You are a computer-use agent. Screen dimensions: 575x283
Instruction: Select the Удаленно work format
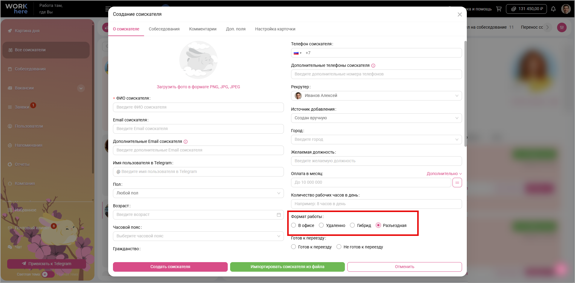tap(321, 225)
